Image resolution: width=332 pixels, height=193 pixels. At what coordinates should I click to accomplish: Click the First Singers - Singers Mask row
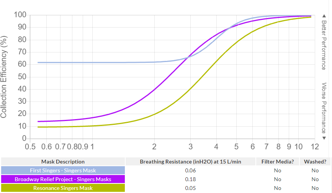[166, 170]
